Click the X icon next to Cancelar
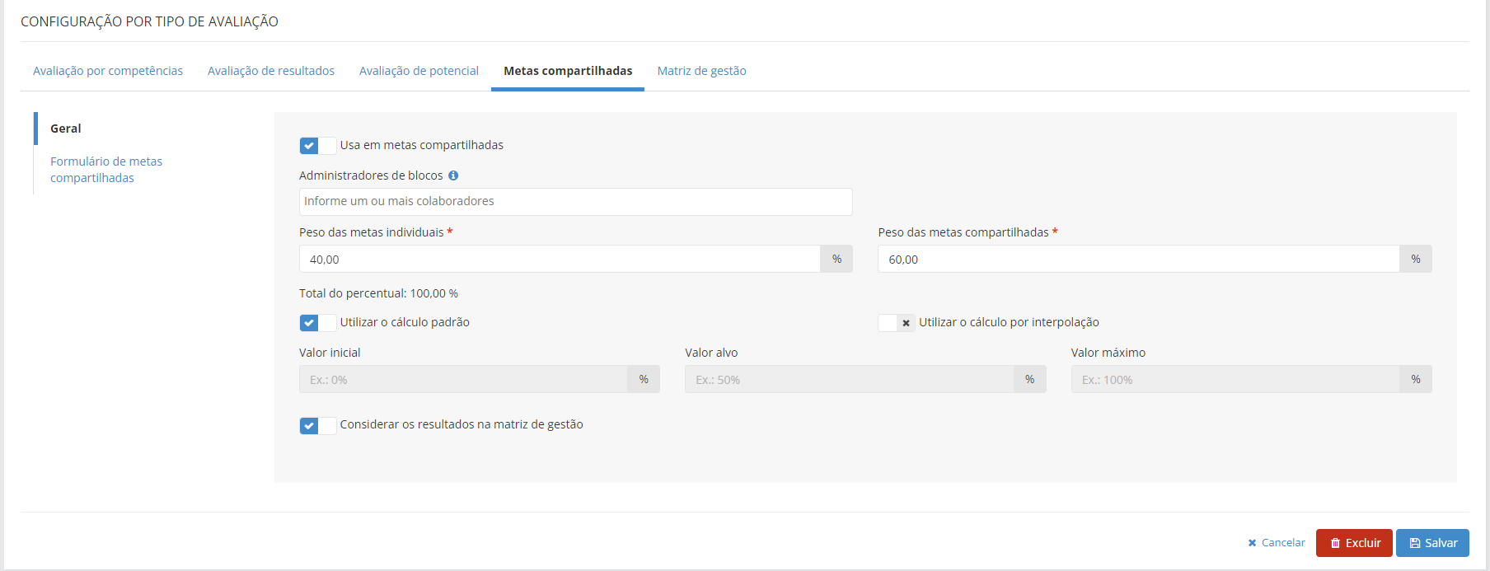Image resolution: width=1490 pixels, height=571 pixels. (x=1252, y=543)
